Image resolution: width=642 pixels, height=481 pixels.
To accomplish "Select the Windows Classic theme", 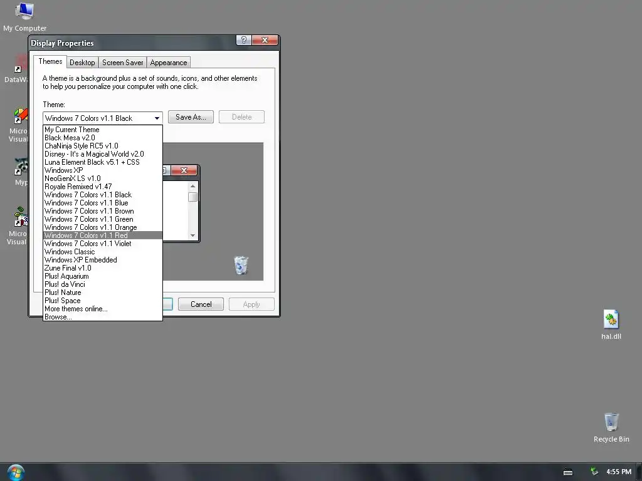I will click(103, 252).
